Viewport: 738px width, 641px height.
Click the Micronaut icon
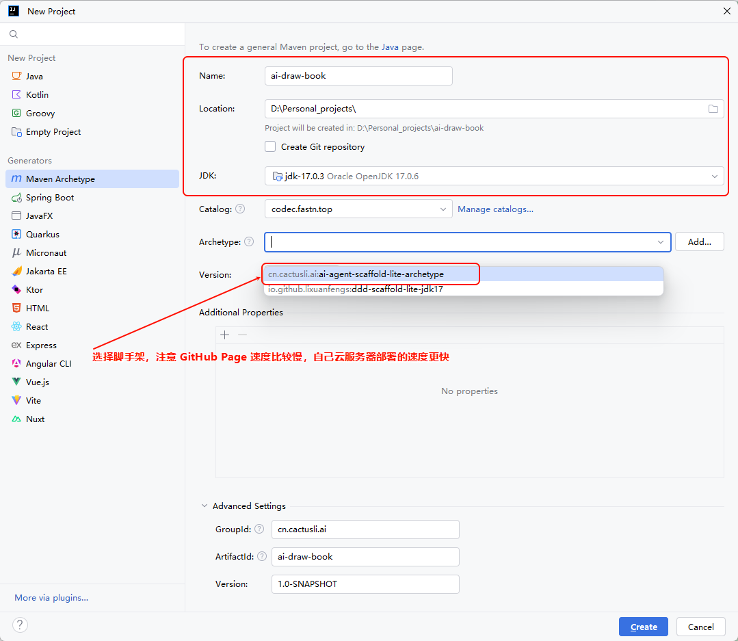click(16, 252)
